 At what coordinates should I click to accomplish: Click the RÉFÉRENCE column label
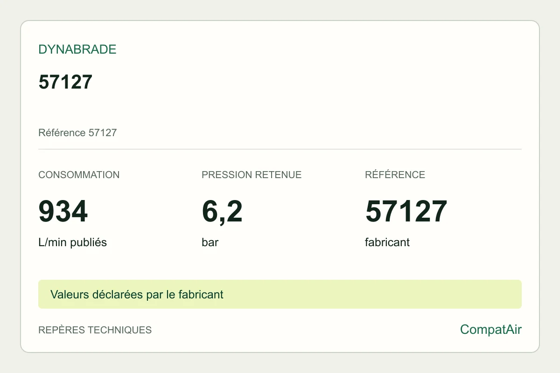pos(395,175)
